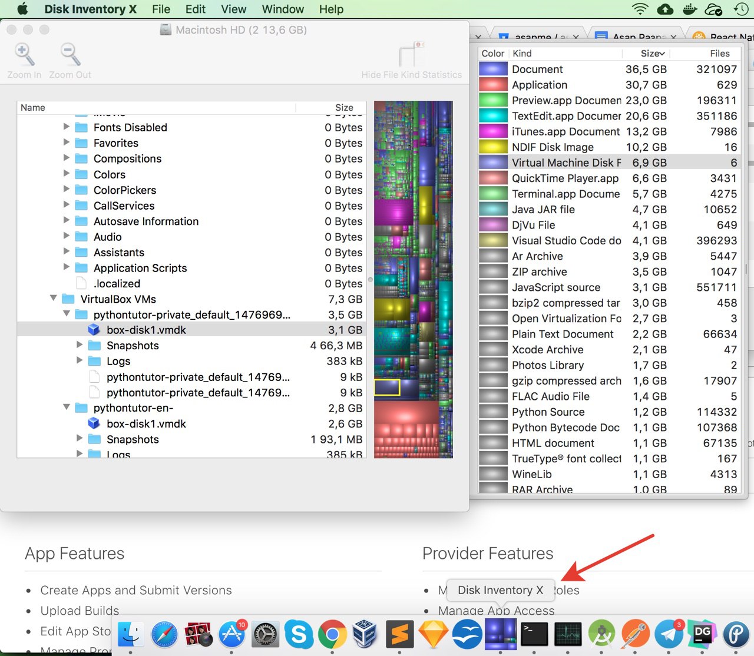Select the Photos Library statistics row

point(609,365)
